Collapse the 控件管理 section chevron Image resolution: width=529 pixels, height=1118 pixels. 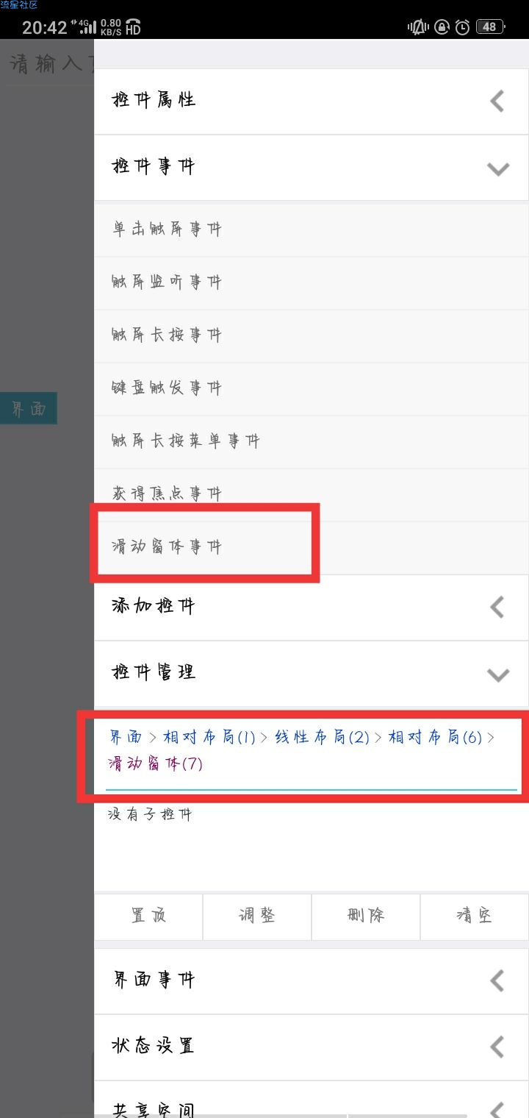(x=497, y=674)
